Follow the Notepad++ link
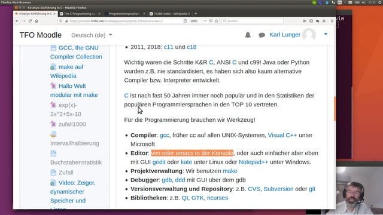Viewport: 383px width, 215px height. (x=253, y=162)
